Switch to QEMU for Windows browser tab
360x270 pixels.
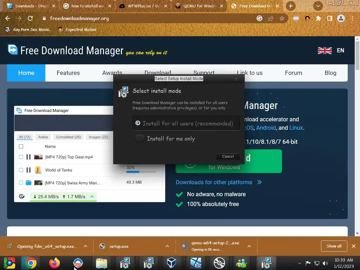tap(199, 6)
